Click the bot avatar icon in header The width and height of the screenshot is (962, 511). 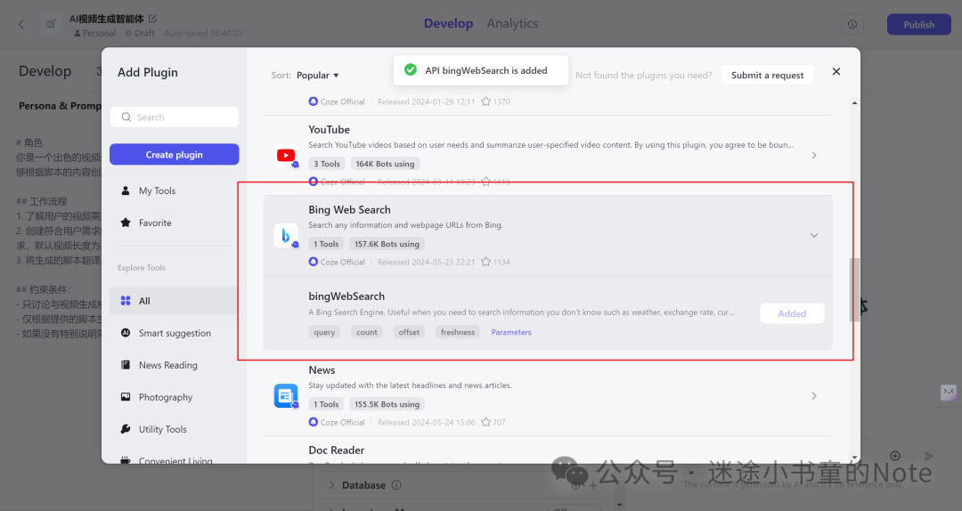click(50, 25)
